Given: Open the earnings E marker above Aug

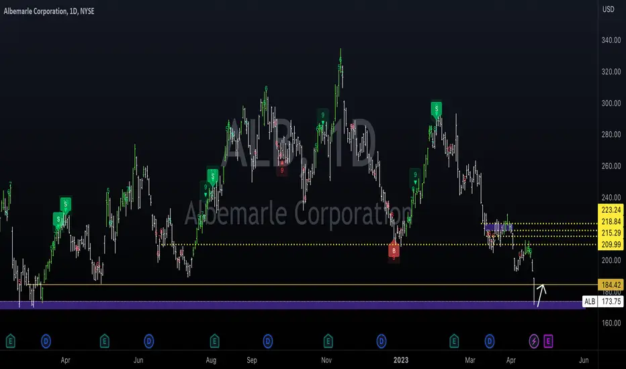Looking at the screenshot, I should [x=214, y=341].
